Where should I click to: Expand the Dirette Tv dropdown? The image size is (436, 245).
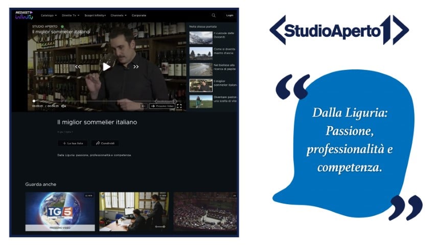pos(71,15)
